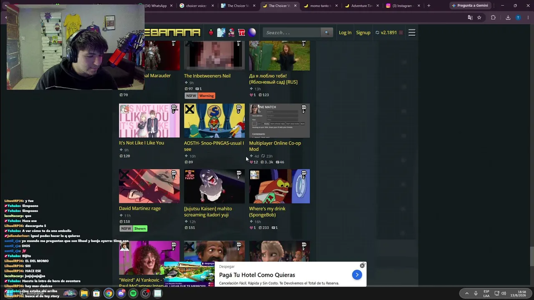The image size is (534, 300).
Task: Open Jujutsu Kaisen mahito screaming link
Action: pos(208,212)
